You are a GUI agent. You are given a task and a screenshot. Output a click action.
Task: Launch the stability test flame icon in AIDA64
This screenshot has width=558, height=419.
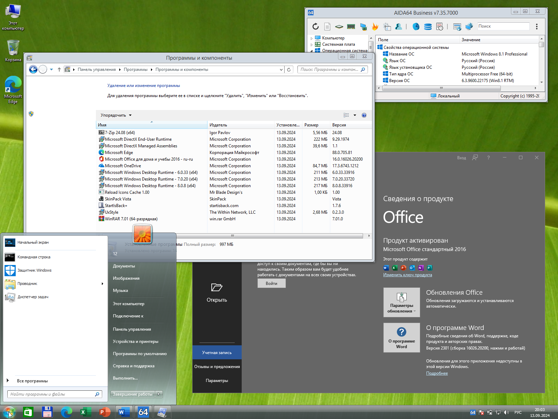pos(375,27)
